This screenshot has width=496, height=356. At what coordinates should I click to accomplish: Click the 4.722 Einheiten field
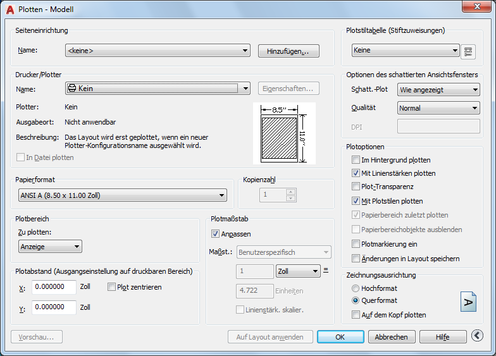pyautogui.click(x=254, y=291)
